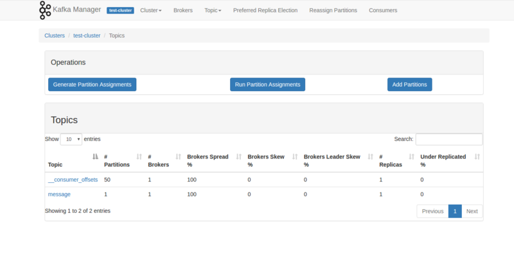Click the Topics breadcrumb text

point(117,35)
